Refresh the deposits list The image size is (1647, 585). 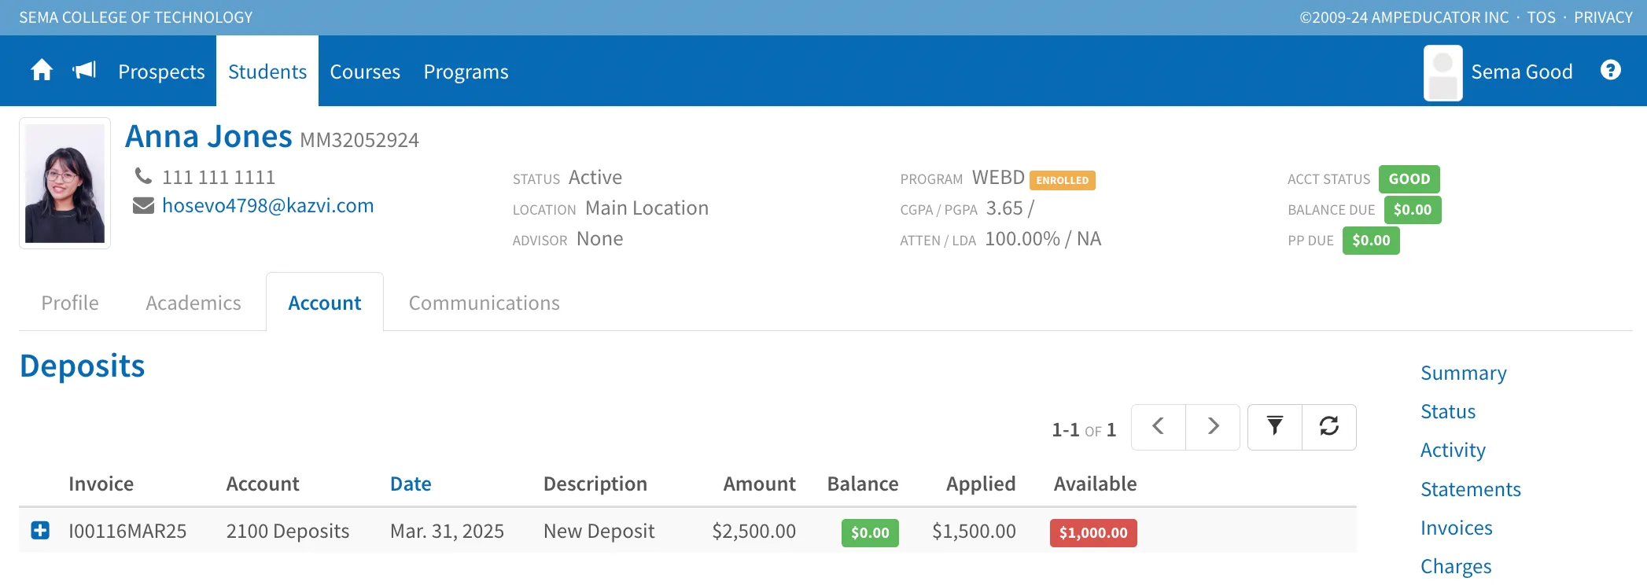(1329, 427)
